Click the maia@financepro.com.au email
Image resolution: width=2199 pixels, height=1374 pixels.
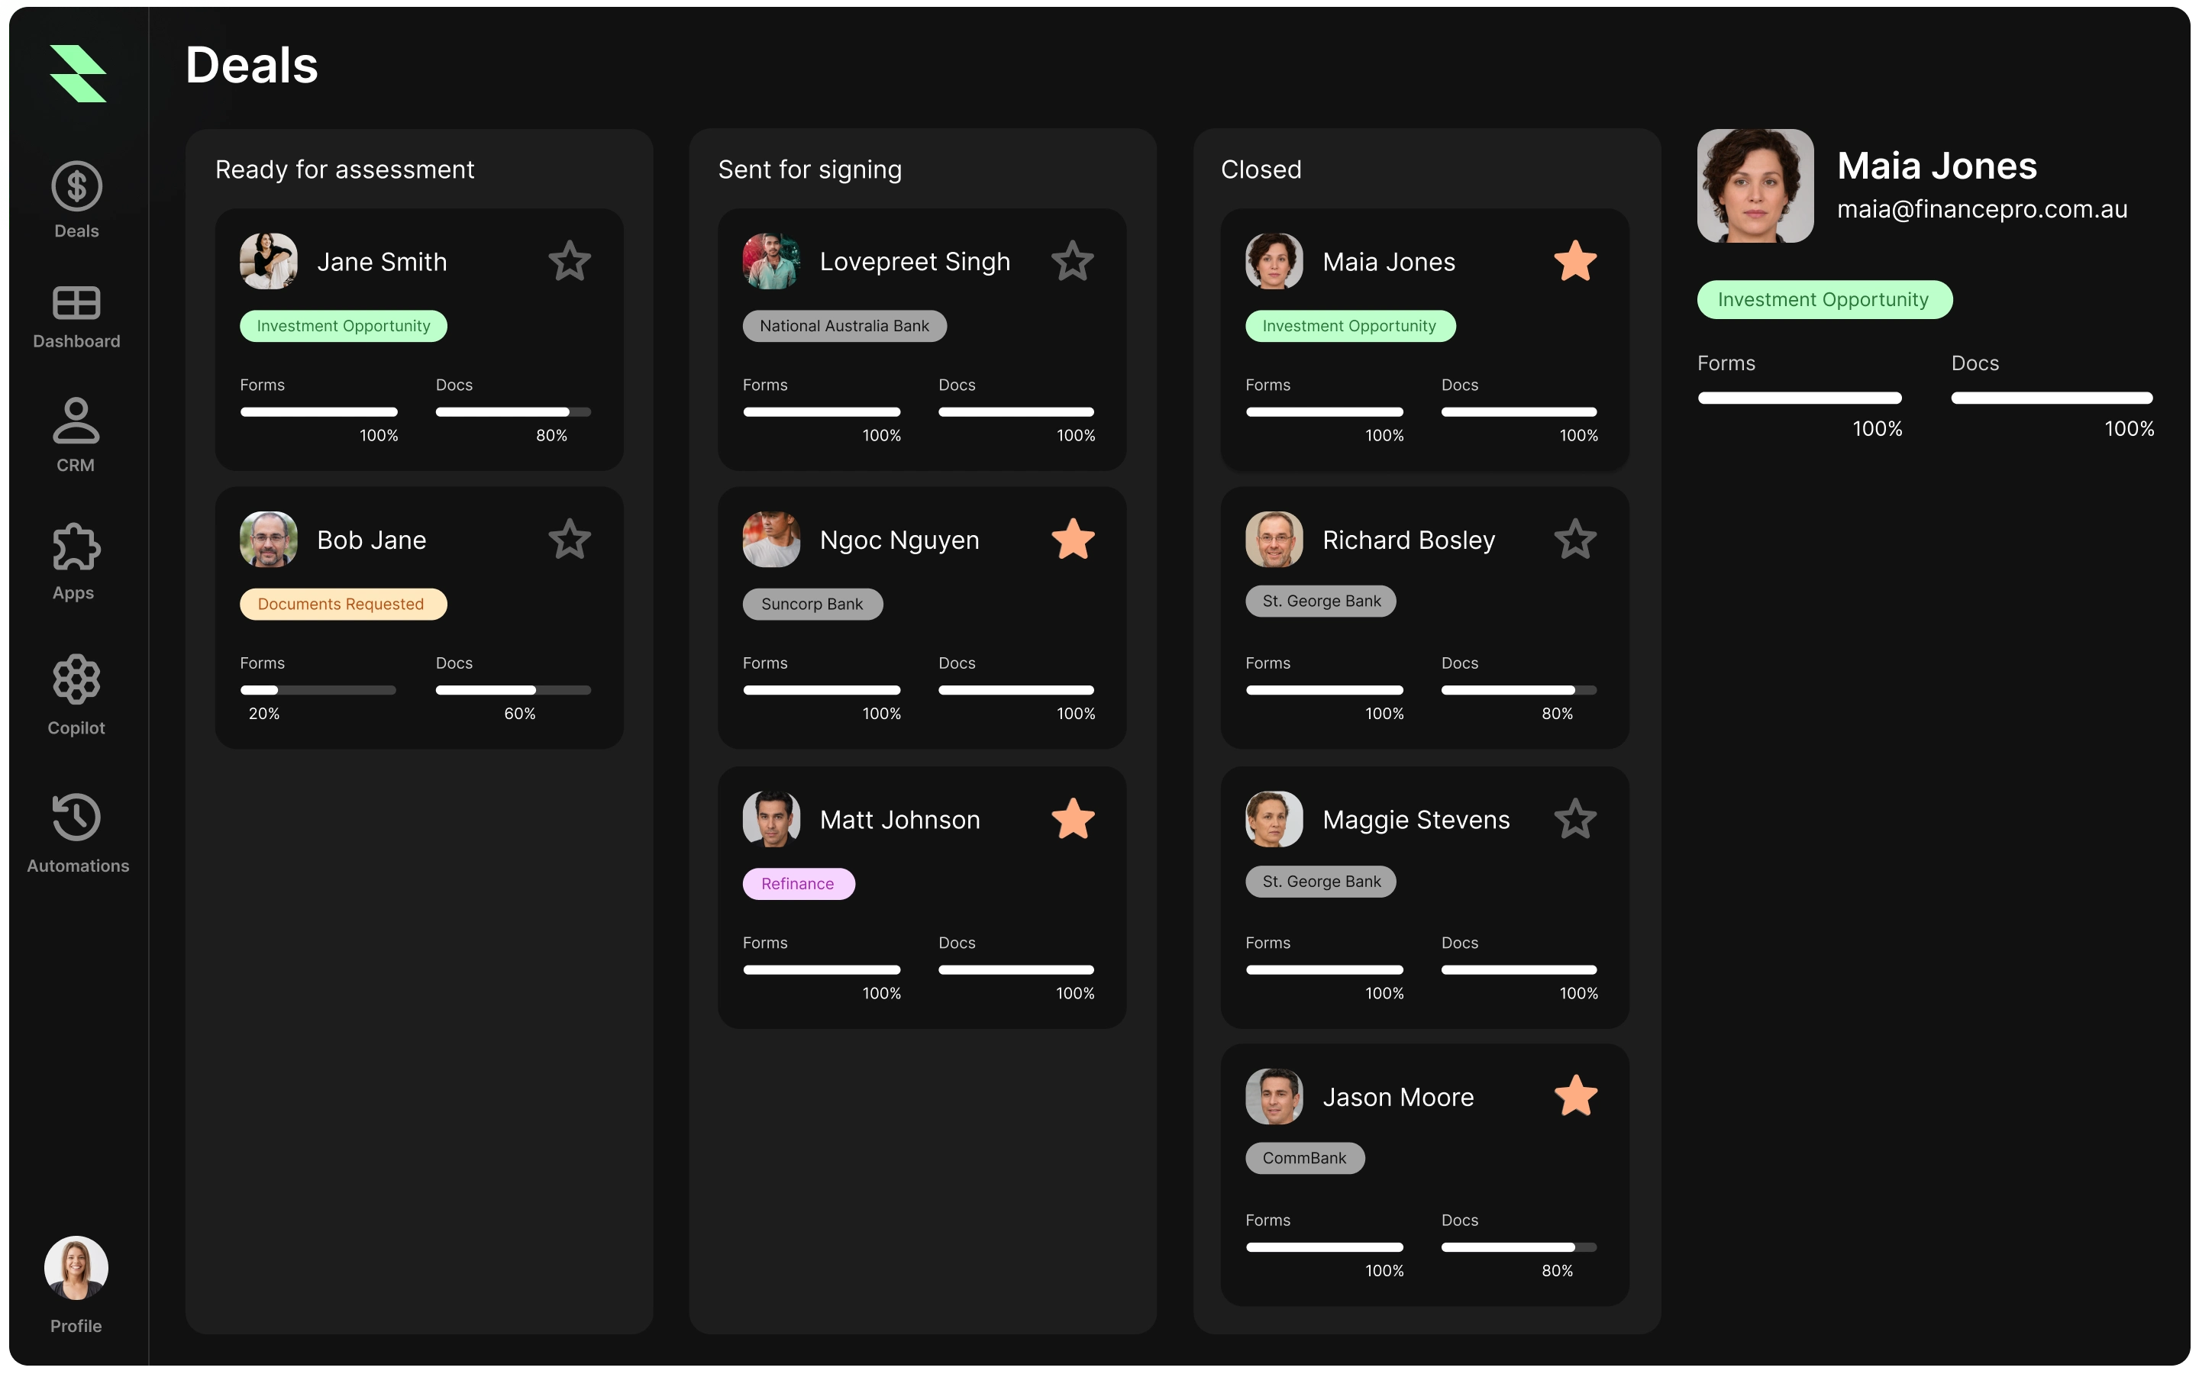click(x=1982, y=210)
